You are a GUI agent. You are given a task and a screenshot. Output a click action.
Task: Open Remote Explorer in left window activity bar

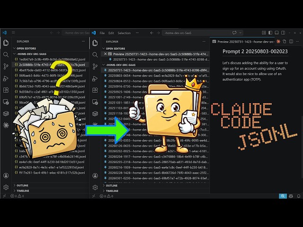6,102
